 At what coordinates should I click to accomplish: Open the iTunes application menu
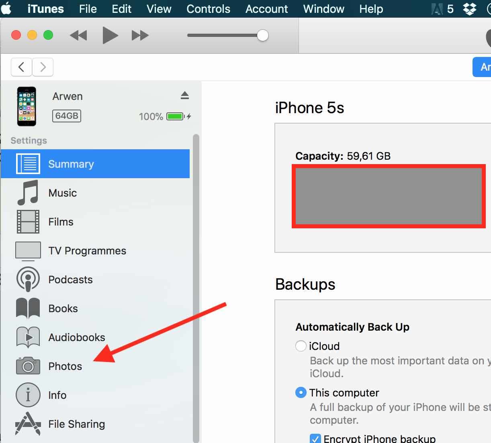click(45, 9)
